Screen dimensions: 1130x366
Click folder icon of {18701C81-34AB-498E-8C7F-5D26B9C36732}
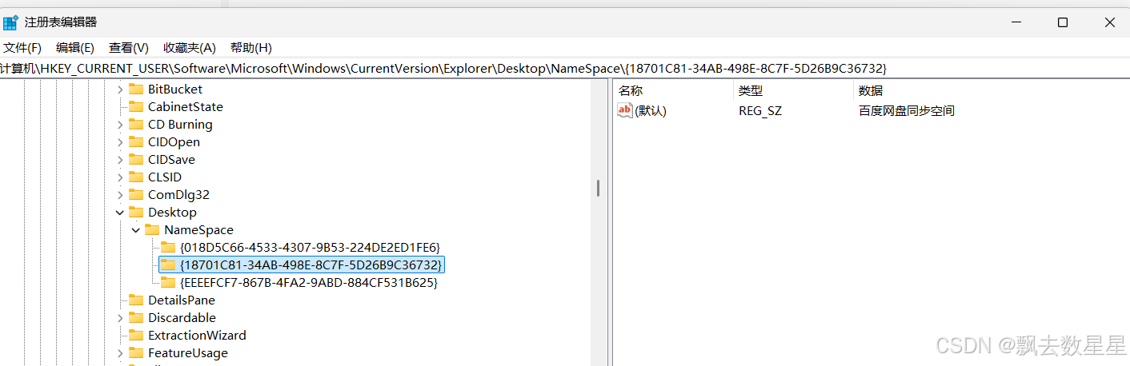(168, 265)
